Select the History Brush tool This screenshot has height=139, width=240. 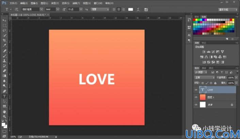click(x=4, y=66)
